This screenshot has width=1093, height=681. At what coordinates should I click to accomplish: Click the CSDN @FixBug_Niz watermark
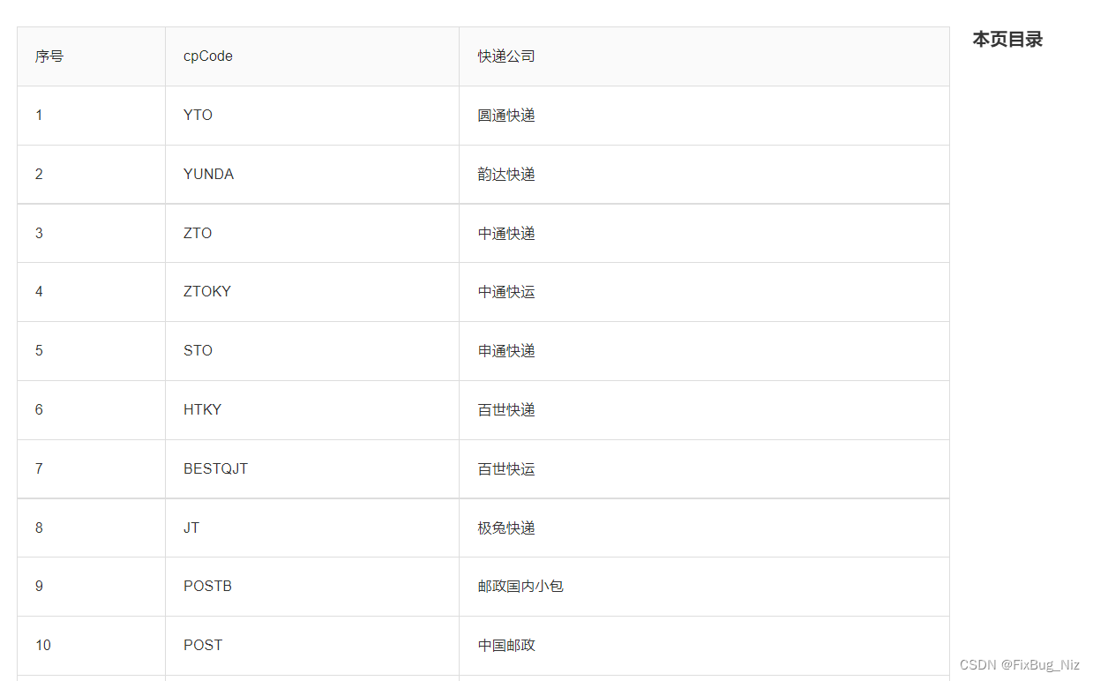[1019, 665]
